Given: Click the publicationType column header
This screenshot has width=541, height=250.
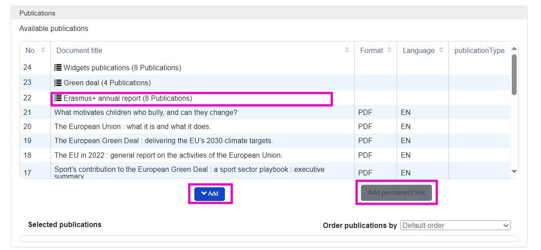Looking at the screenshot, I should point(479,50).
